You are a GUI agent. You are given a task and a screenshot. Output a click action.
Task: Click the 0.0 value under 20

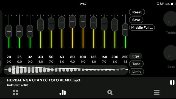click(9, 62)
